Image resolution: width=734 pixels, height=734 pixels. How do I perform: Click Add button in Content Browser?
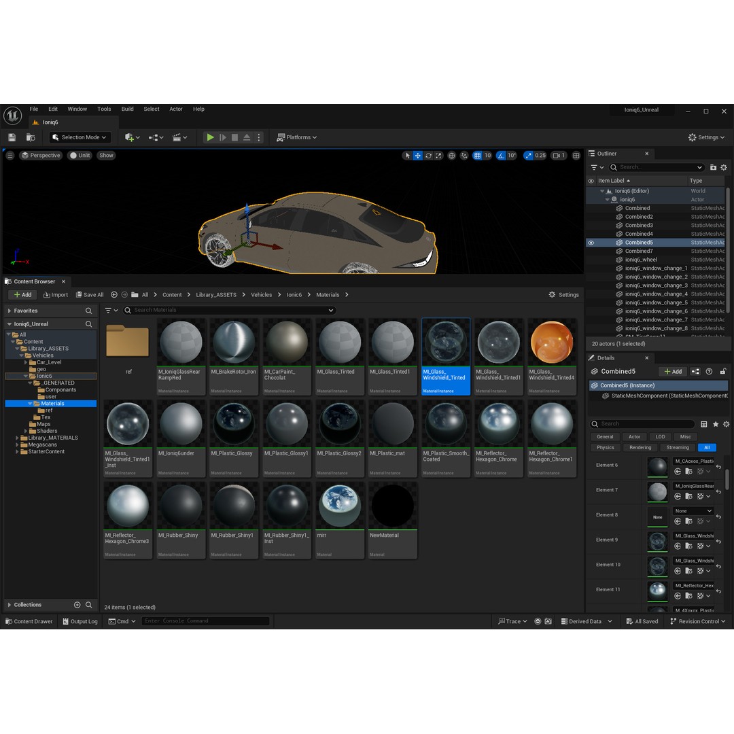click(x=22, y=295)
